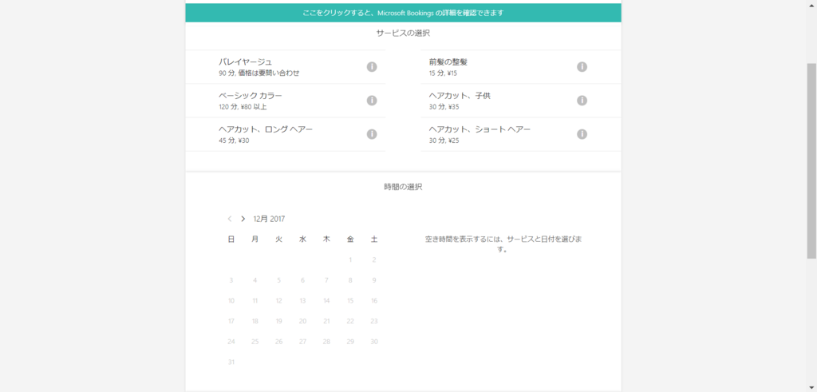
Task: Click the 土 weekday column header
Action: click(x=374, y=240)
